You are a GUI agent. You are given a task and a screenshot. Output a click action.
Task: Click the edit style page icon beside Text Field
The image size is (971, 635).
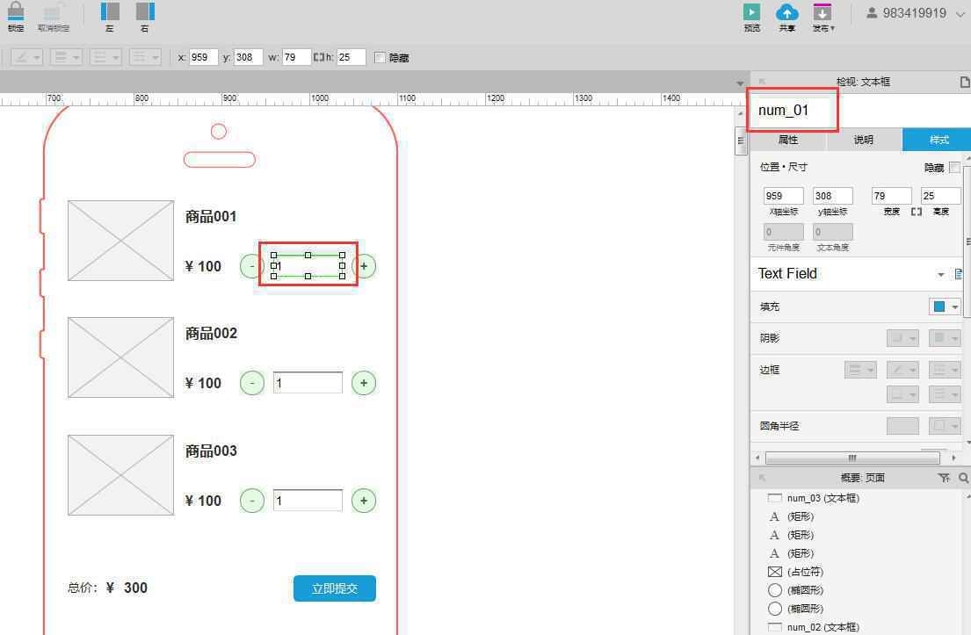coord(959,274)
